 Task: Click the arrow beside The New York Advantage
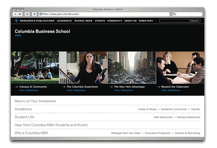pos(111,87)
